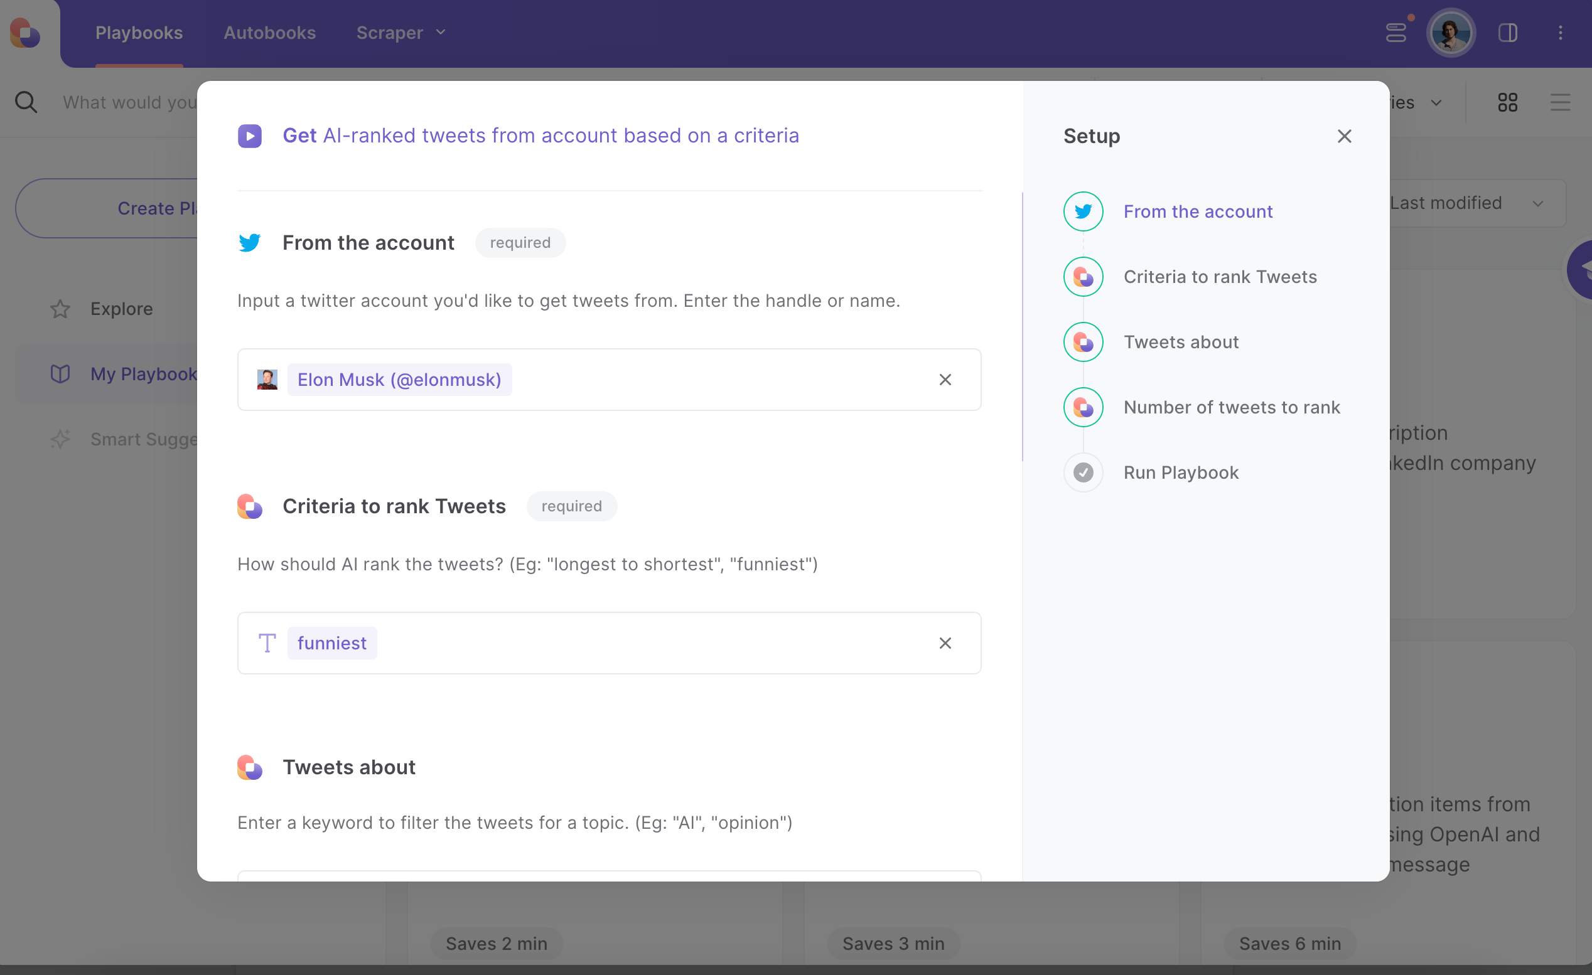Click the list view hamburger icon
The image size is (1592, 975).
pos(1560,102)
